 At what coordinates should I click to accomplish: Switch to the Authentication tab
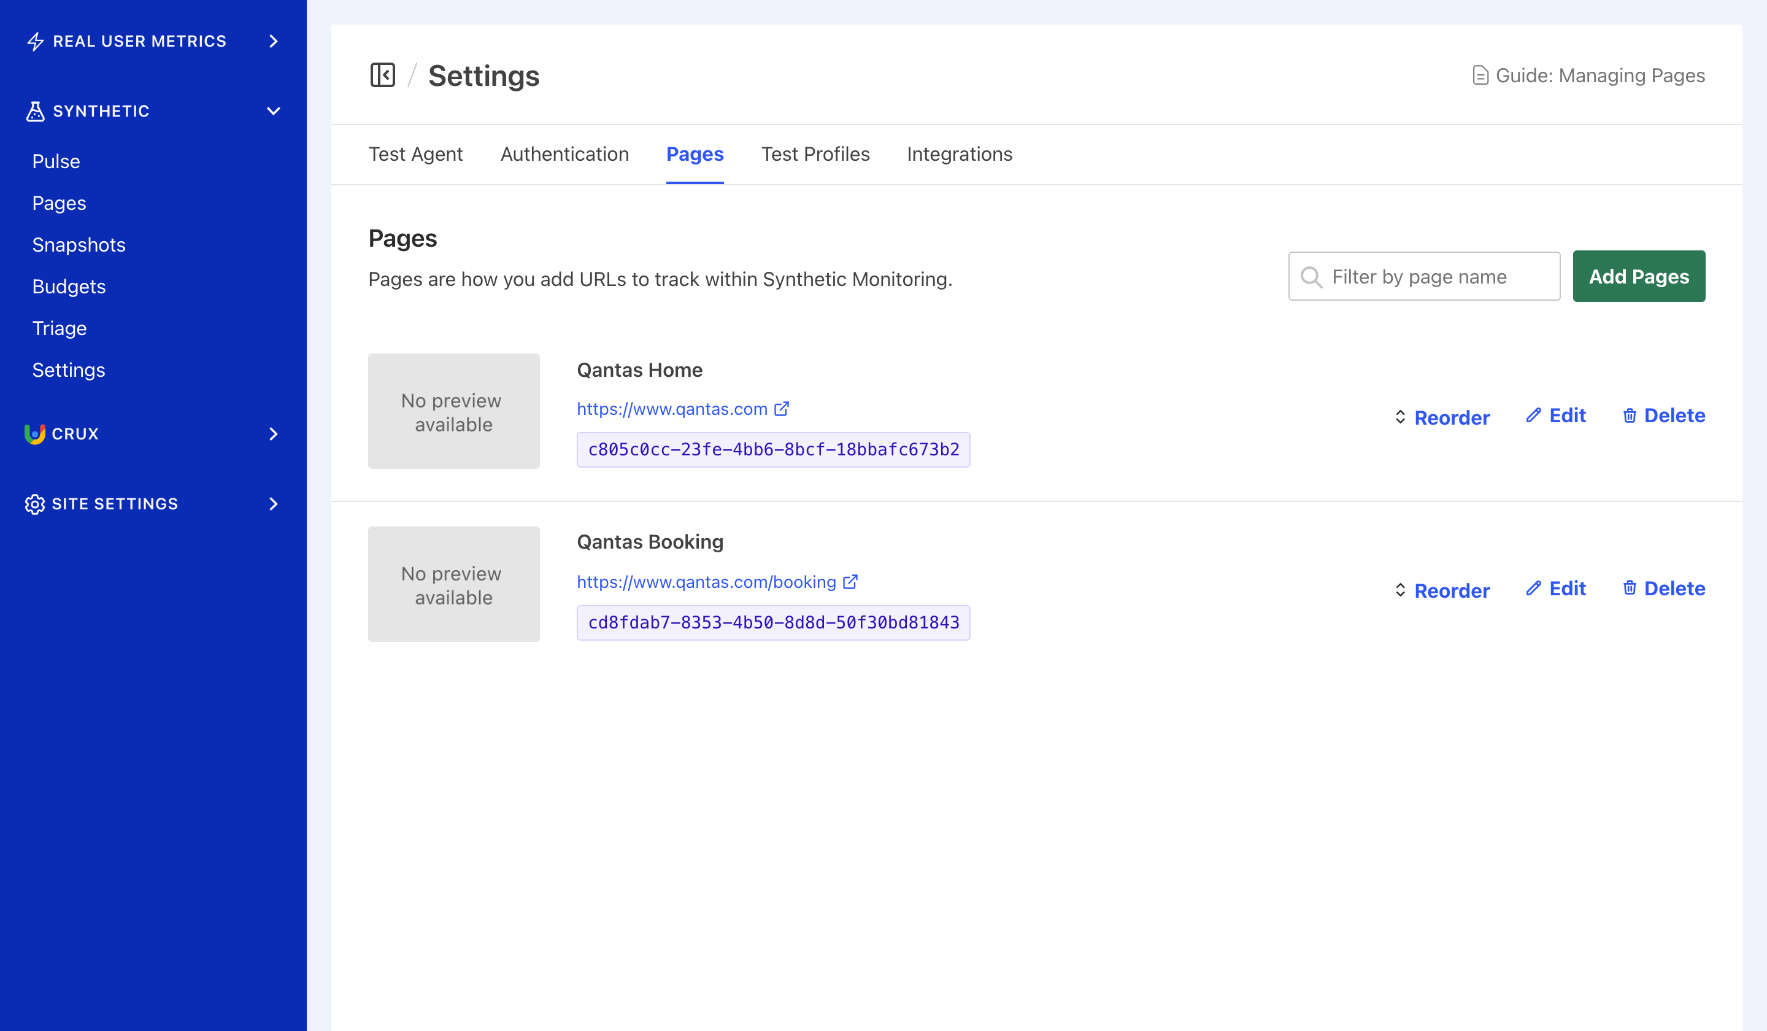coord(564,154)
